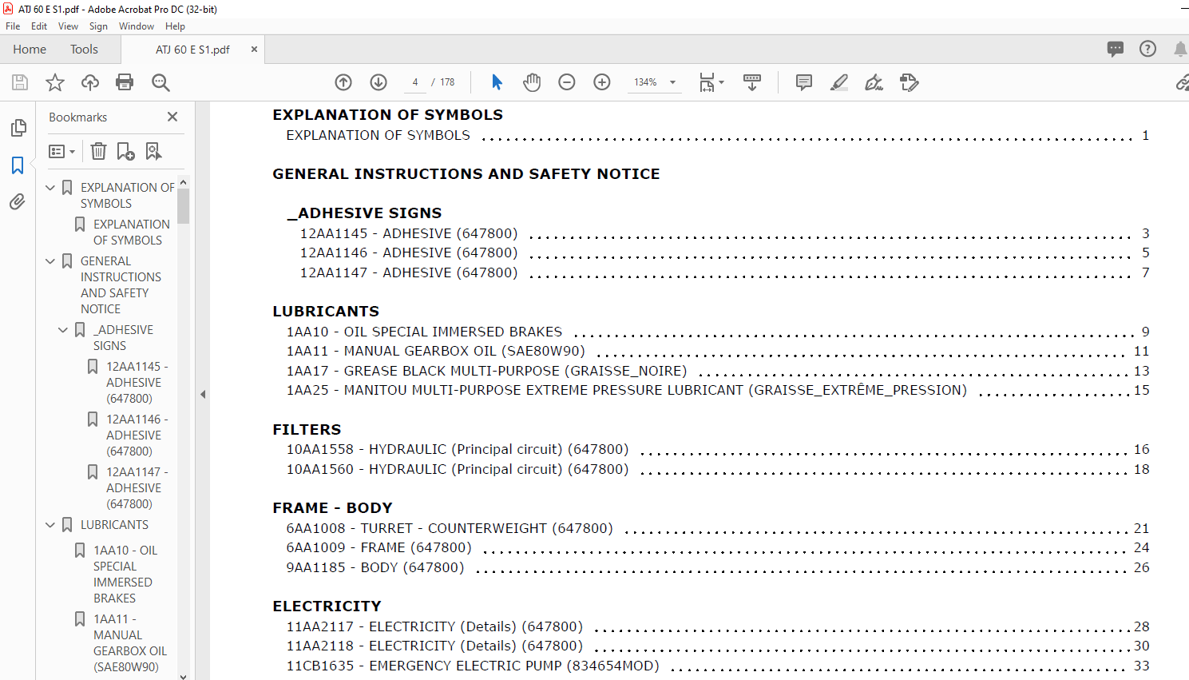Open bookmark options dropdown menu
This screenshot has width=1189, height=680.
[x=61, y=151]
